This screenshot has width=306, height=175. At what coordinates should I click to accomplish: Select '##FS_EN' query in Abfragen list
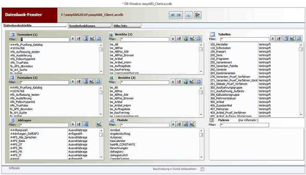point(16,148)
